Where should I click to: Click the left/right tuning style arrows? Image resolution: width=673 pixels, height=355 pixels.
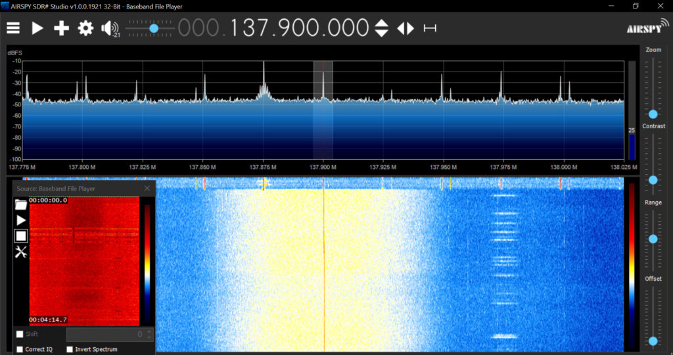[406, 28]
